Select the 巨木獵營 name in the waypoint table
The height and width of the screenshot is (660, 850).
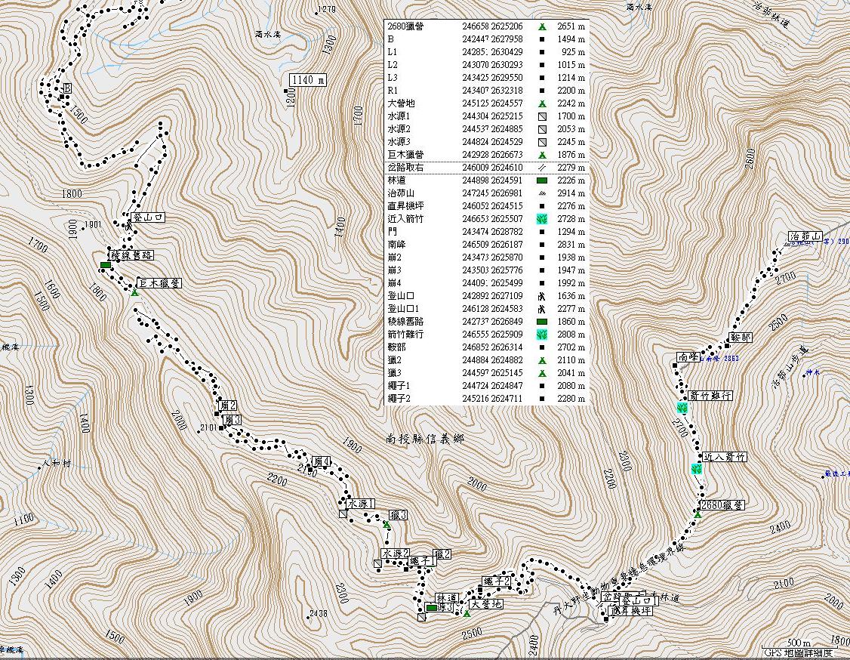coord(405,155)
